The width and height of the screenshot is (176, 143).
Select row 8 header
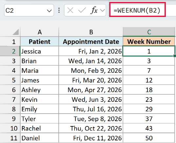(x=10, y=109)
